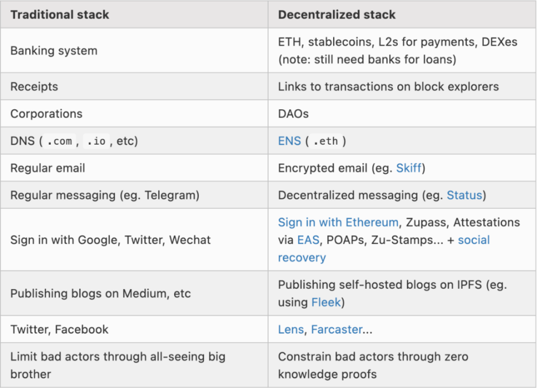Click the Twitter, Facebook cell

pos(59,329)
